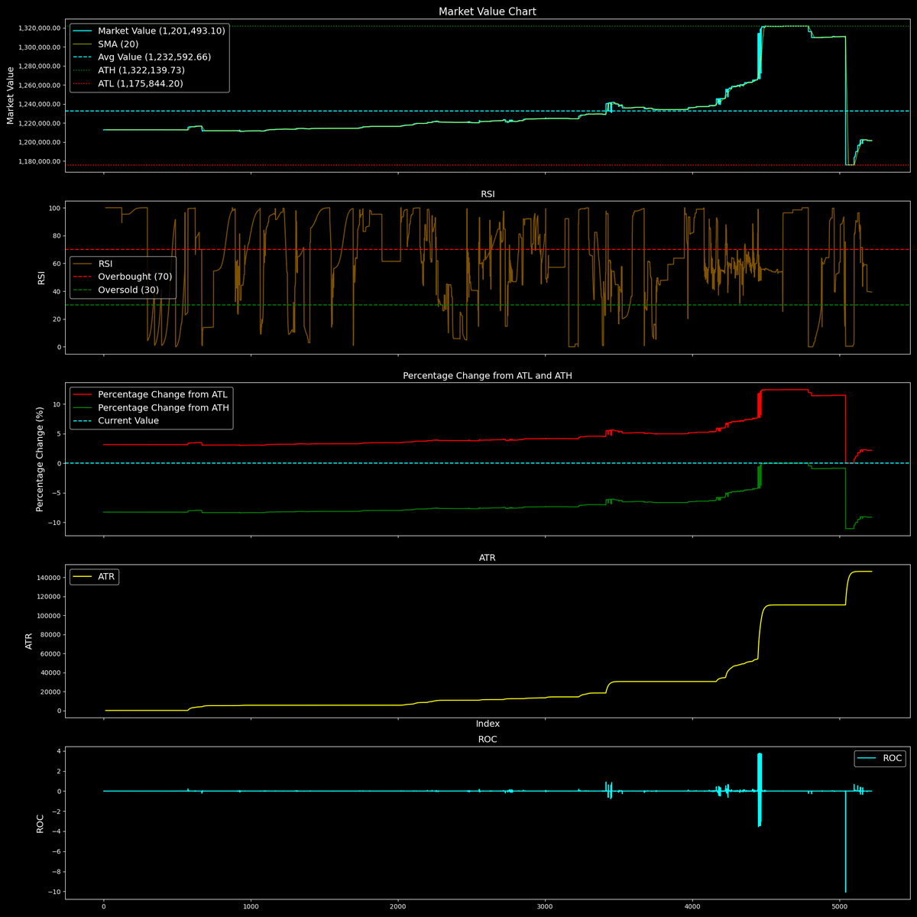Click the 100 tick on the RSI axis

[54, 208]
